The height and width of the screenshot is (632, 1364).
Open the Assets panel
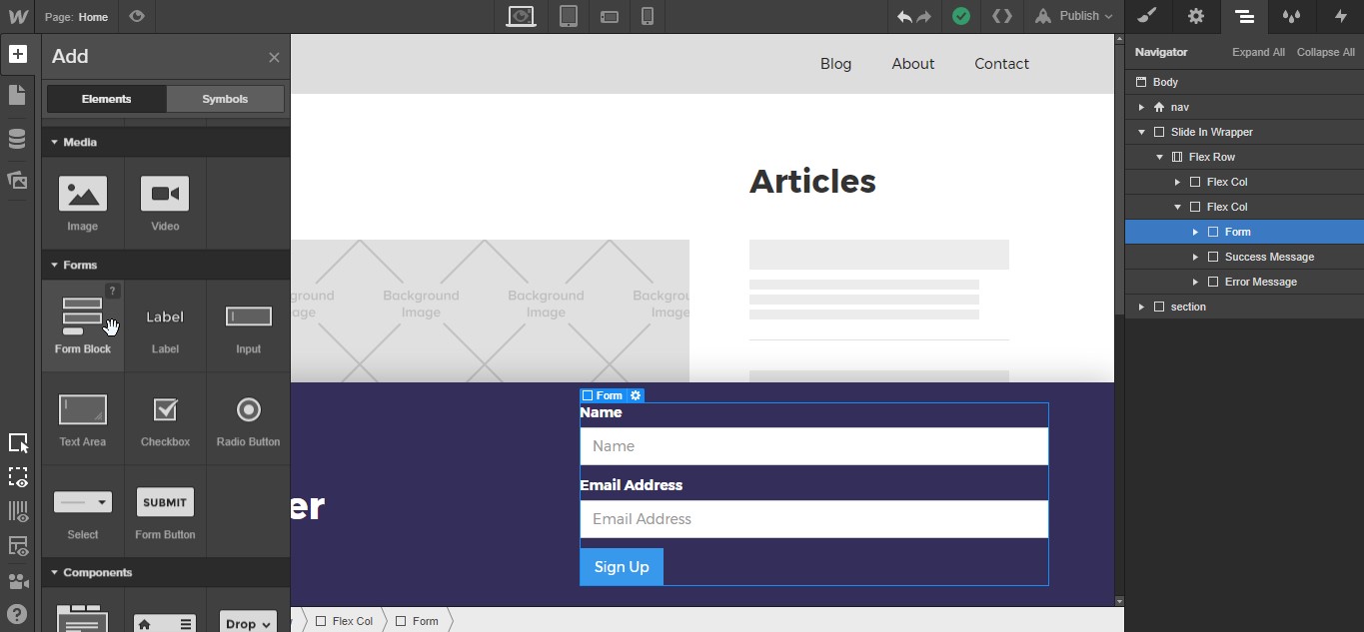pos(17,181)
